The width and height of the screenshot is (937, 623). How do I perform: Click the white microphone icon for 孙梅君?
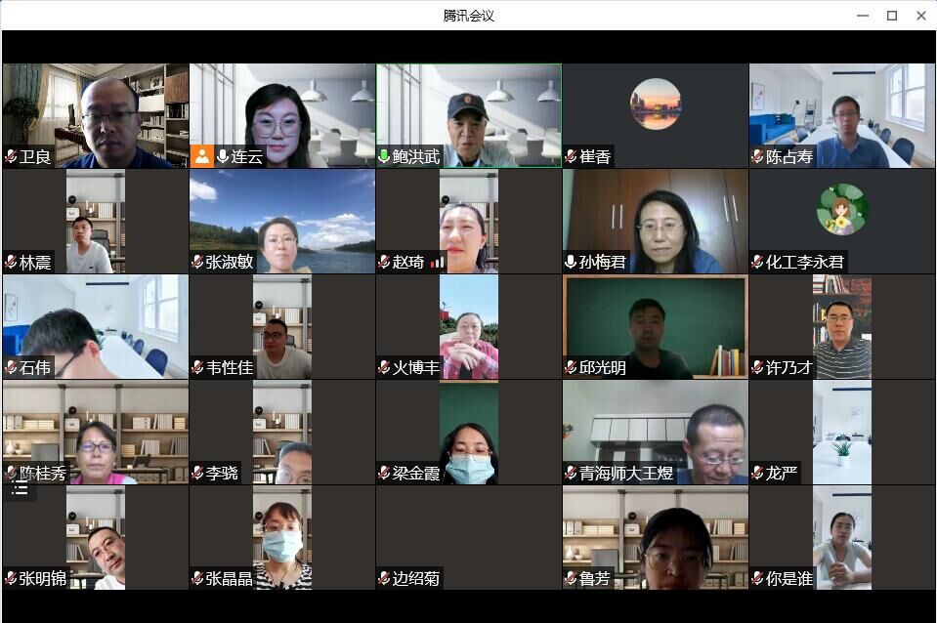pyautogui.click(x=571, y=263)
